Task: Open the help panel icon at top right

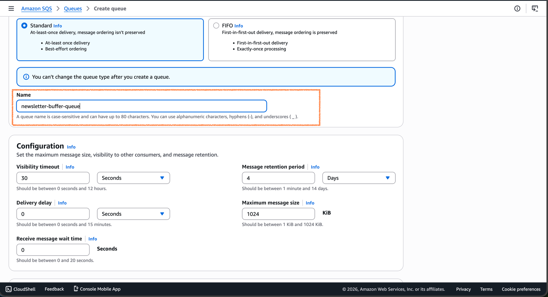Action: point(535,9)
